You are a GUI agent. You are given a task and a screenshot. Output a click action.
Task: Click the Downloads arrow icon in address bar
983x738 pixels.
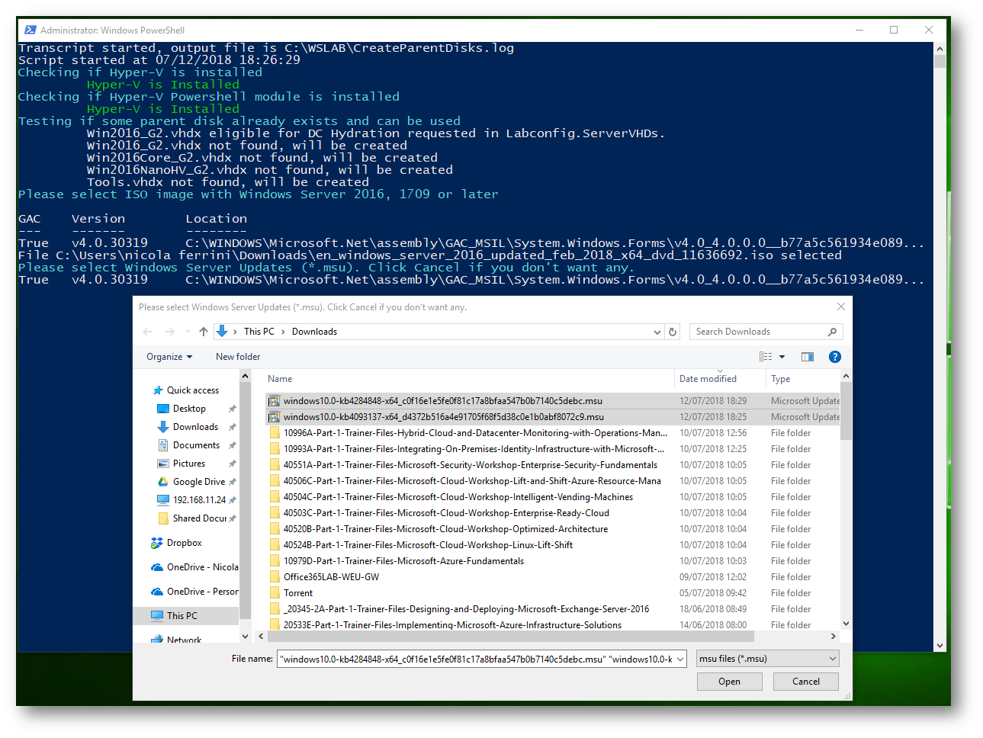click(x=222, y=331)
